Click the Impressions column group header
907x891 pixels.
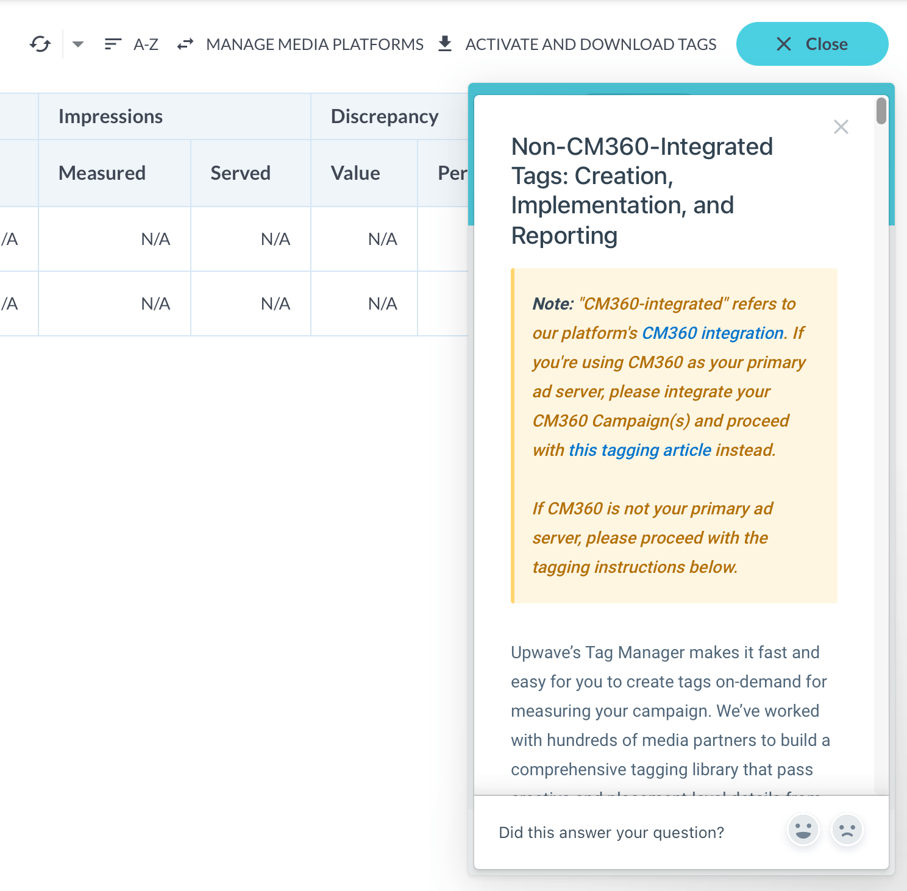(x=174, y=116)
